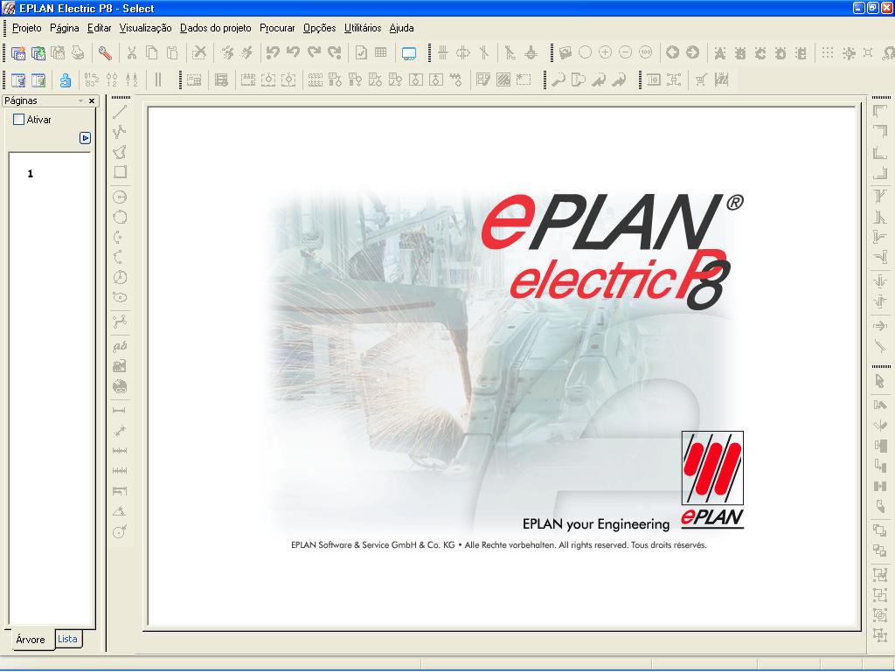Click the Copy icon in toolbar

tap(152, 53)
